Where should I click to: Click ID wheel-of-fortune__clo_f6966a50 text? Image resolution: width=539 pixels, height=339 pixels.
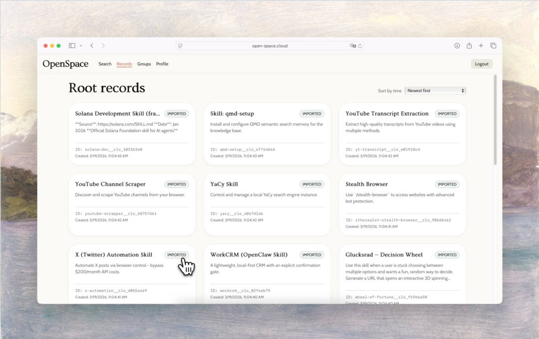(x=386, y=297)
